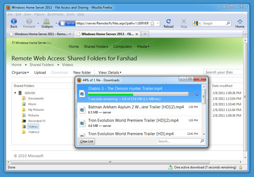The image size is (254, 177).
Task: Click the Stop loading icon
Action: pos(184,21)
